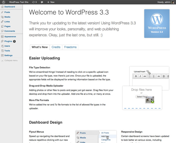
Task: Click the Tools icon in sidebar
Action: coord(2,51)
